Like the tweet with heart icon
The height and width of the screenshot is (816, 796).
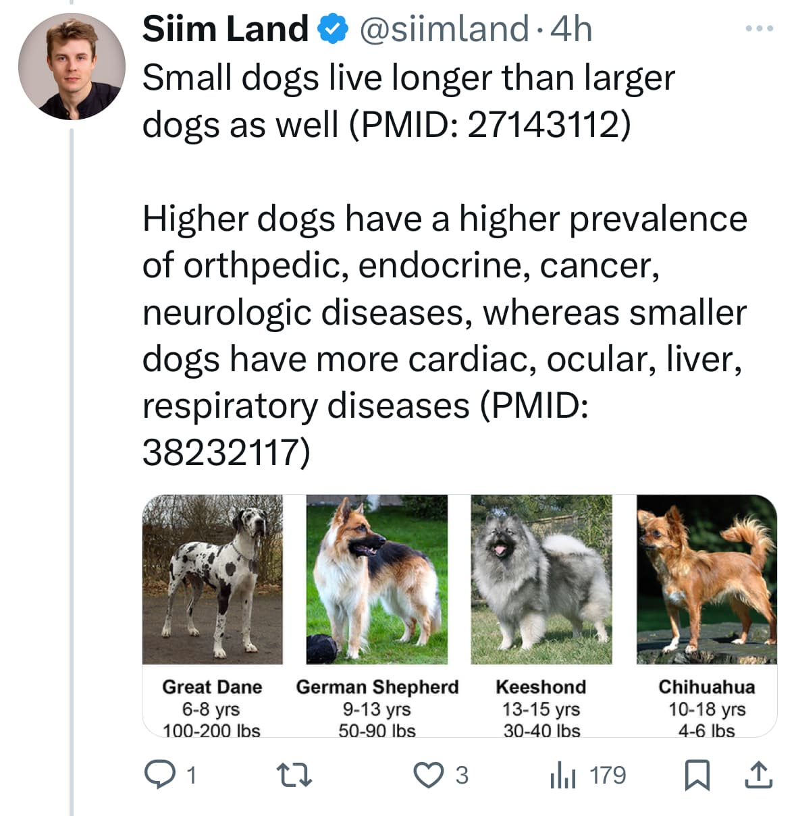428,775
